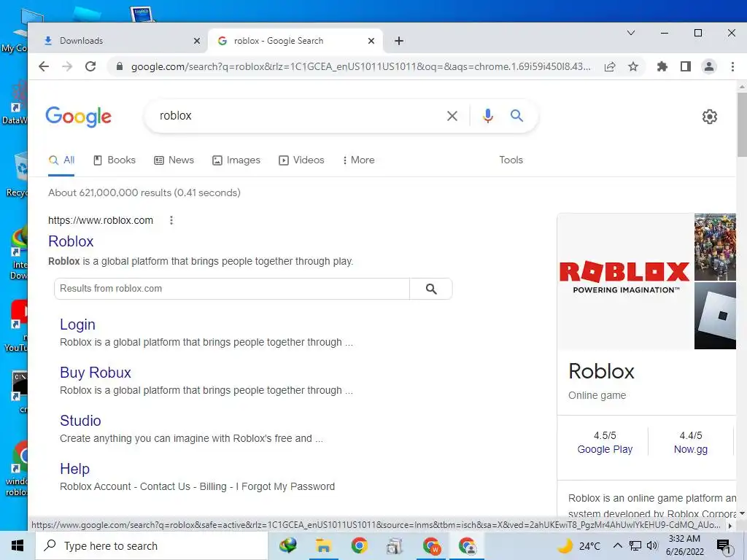
Task: Click the Type here to search box
Action: 152,545
